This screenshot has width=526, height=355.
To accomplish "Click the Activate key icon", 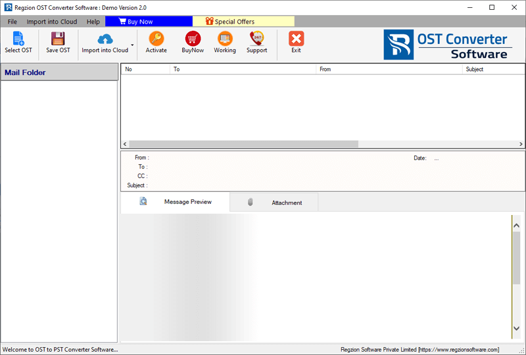I will (156, 39).
